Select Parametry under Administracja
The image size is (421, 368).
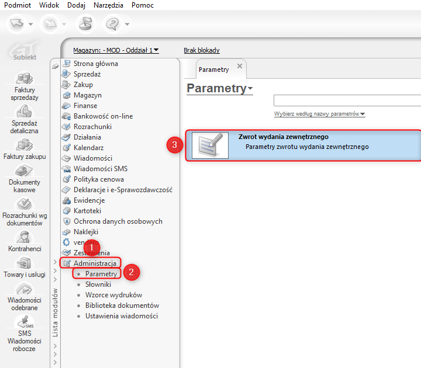pyautogui.click(x=101, y=274)
